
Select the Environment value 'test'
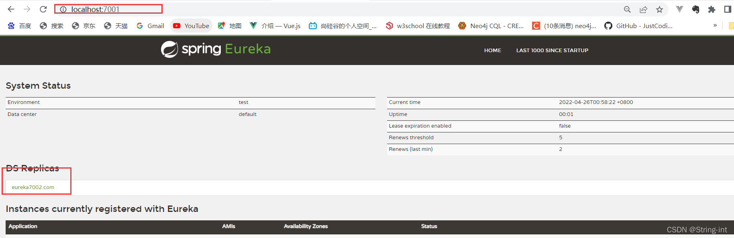[x=243, y=102]
